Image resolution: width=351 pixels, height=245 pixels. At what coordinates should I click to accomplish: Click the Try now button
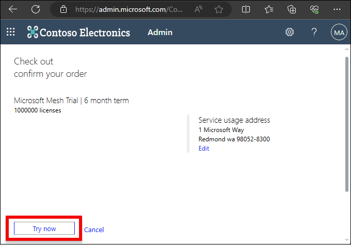coord(44,228)
